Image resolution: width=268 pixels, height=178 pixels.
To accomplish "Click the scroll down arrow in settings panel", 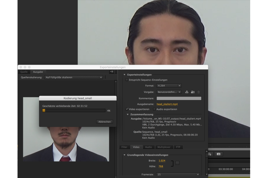I will click(x=207, y=174).
